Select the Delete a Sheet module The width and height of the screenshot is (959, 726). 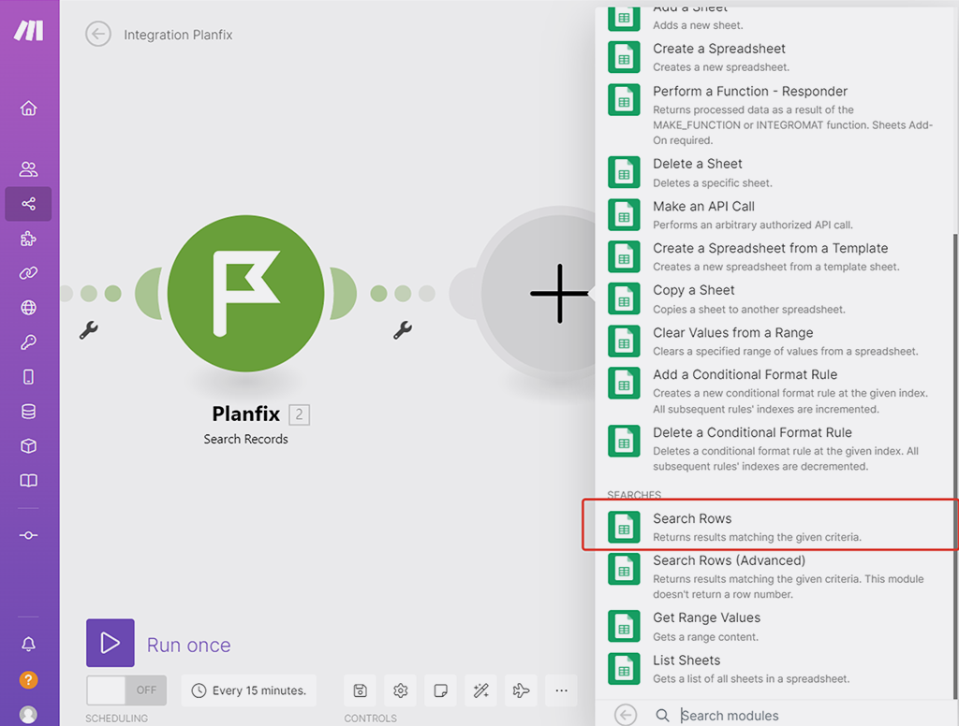click(x=774, y=172)
